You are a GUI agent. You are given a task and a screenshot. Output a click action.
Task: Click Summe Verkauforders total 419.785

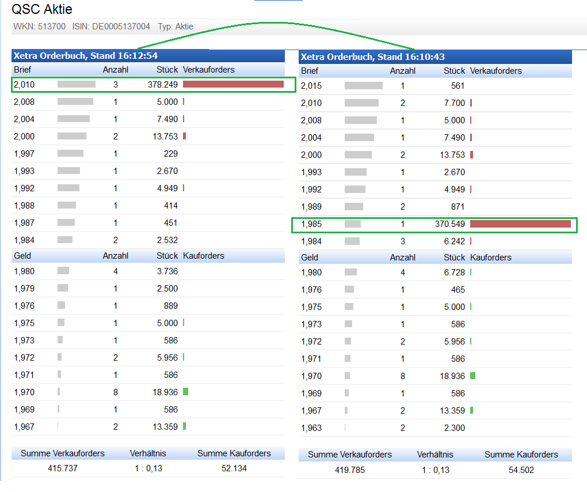[x=350, y=470]
